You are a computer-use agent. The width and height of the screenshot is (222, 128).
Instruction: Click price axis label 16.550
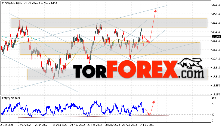coord(216,86)
